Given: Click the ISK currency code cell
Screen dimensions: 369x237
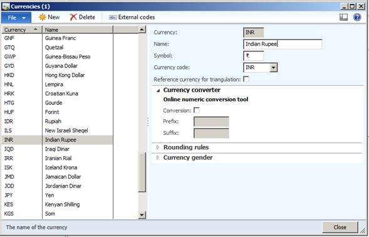Looking at the screenshot, I should click(x=22, y=167).
